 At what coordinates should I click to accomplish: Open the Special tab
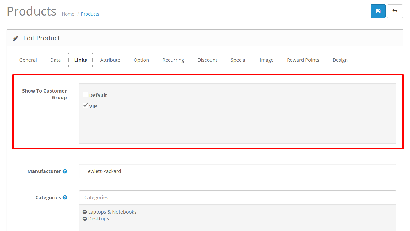point(239,60)
